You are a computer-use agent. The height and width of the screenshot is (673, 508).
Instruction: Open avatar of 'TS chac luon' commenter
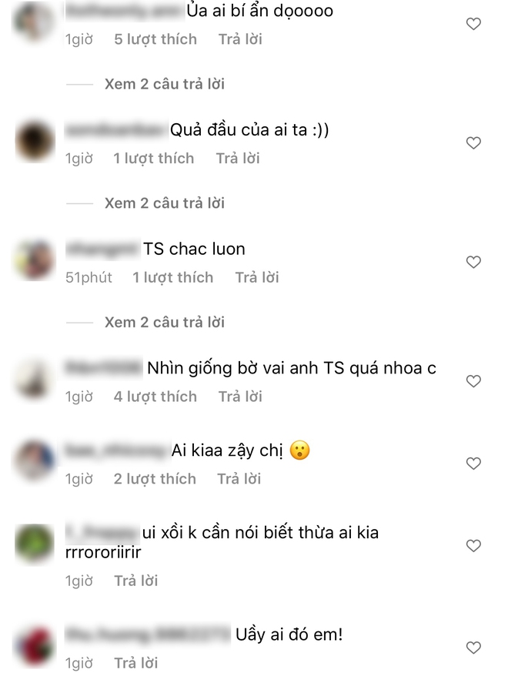[x=35, y=260]
